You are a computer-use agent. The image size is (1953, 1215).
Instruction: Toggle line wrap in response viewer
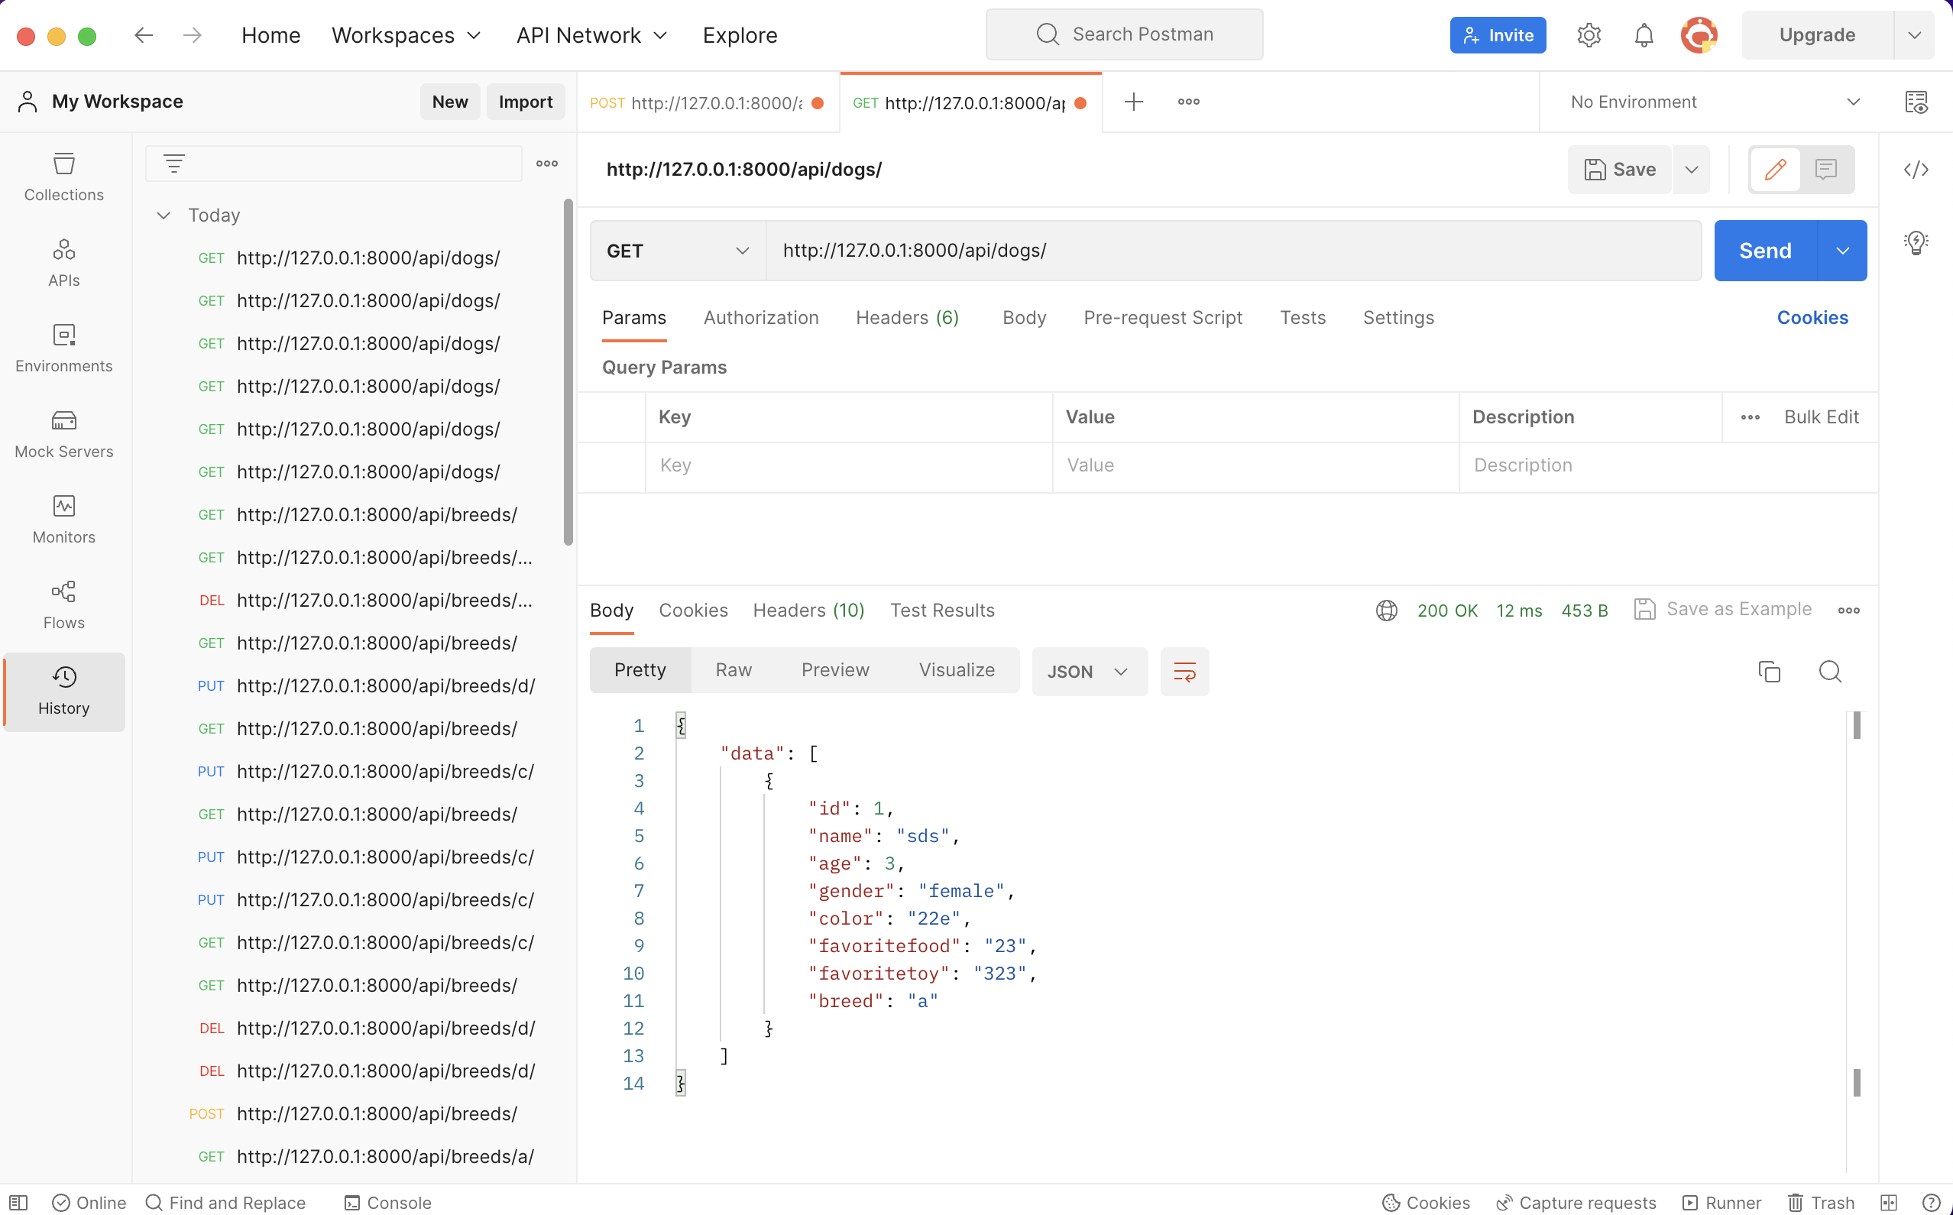[x=1184, y=672]
